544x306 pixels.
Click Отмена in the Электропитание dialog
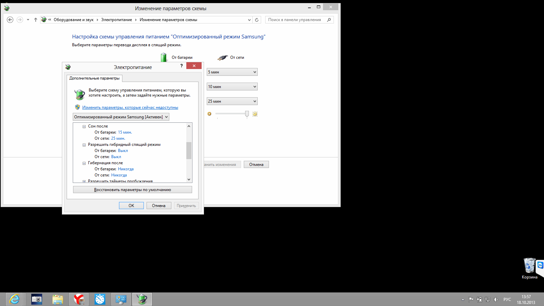(159, 206)
